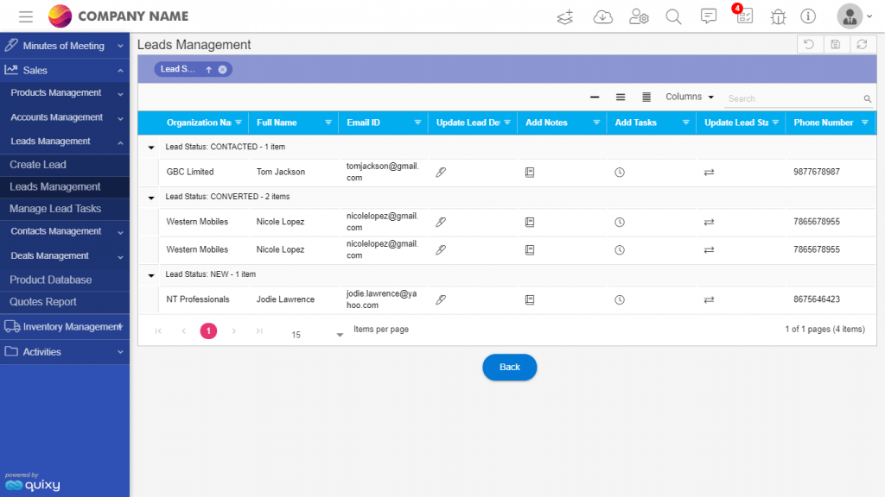Collapse the Lead Status CONVERTED group
This screenshot has height=497, width=885.
pyautogui.click(x=150, y=197)
